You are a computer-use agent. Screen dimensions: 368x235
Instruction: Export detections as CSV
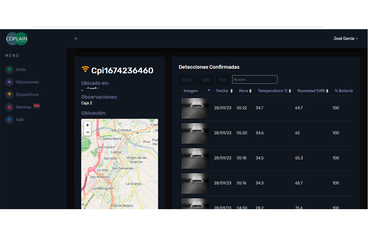206,80
